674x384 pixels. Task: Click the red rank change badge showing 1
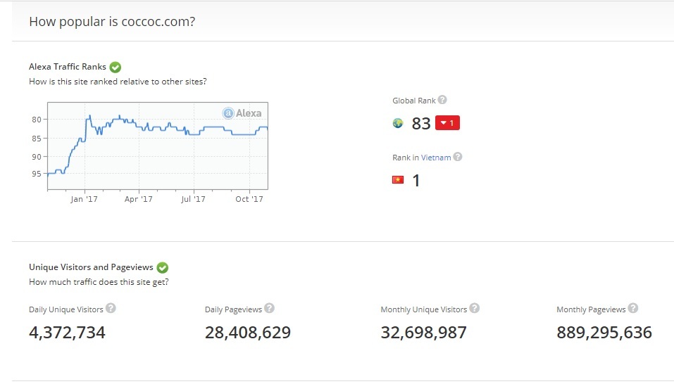[447, 122]
